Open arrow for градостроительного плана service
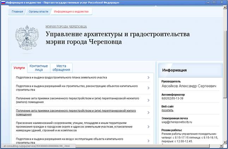This screenshot has height=149, width=228. pyautogui.click(x=148, y=78)
